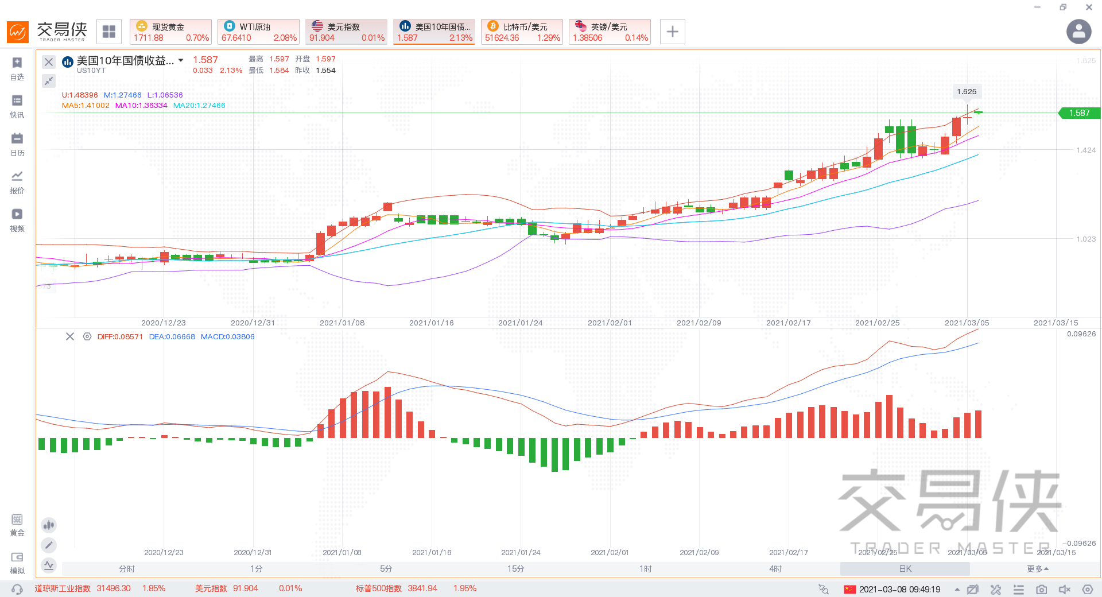The height and width of the screenshot is (597, 1102).
Task: Select the 分时 timeframe
Action: tap(127, 569)
